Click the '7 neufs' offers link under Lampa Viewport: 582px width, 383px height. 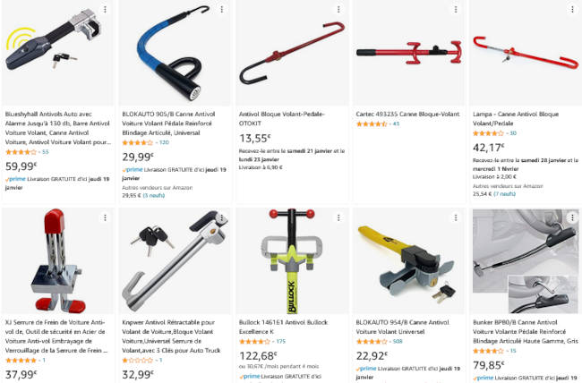(504, 193)
